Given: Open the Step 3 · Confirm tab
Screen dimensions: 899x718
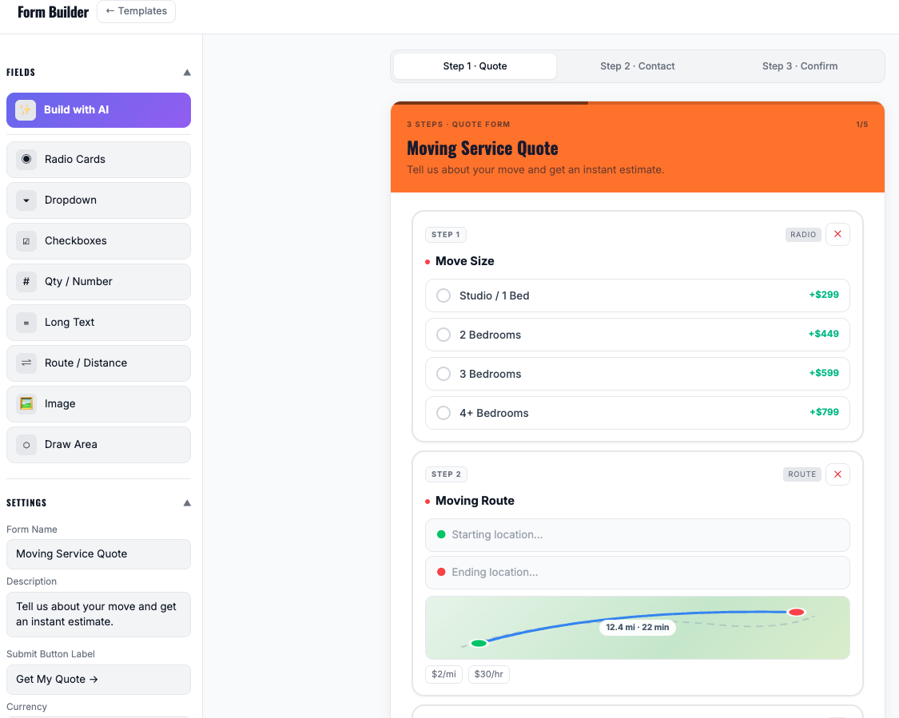Looking at the screenshot, I should tap(799, 66).
